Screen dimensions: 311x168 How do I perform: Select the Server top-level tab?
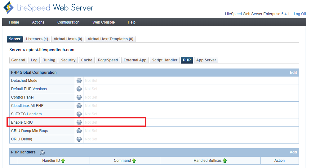(15, 39)
